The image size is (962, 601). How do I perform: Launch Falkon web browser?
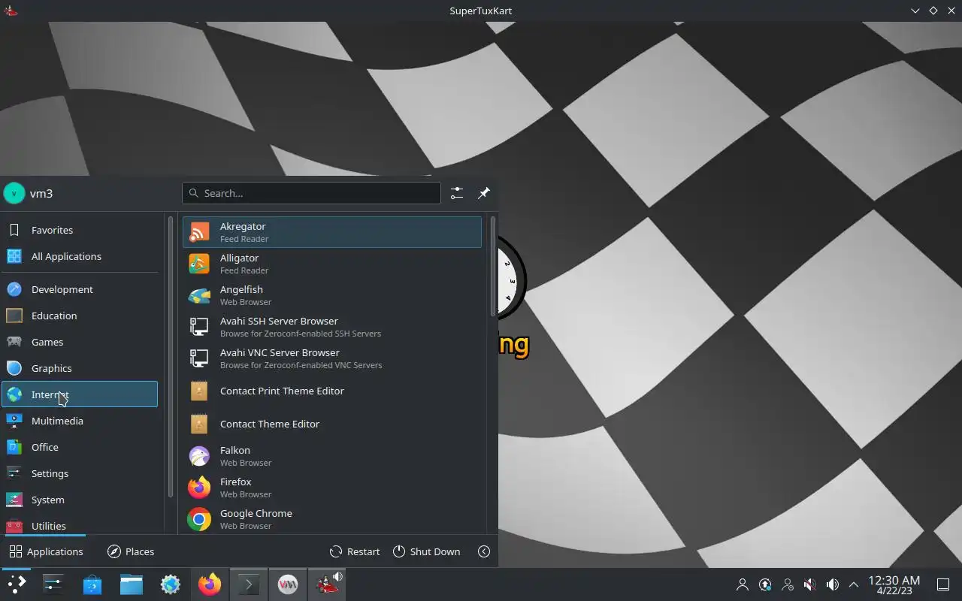tap(331, 456)
